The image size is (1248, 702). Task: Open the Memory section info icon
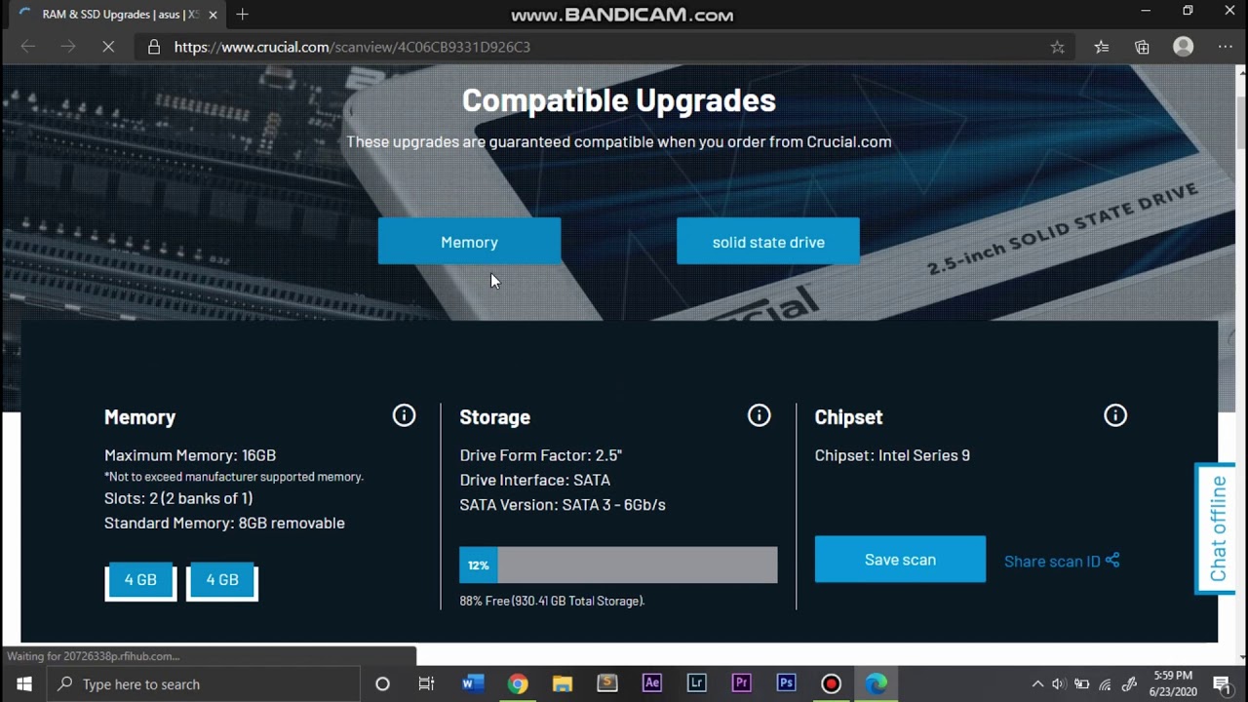[404, 415]
